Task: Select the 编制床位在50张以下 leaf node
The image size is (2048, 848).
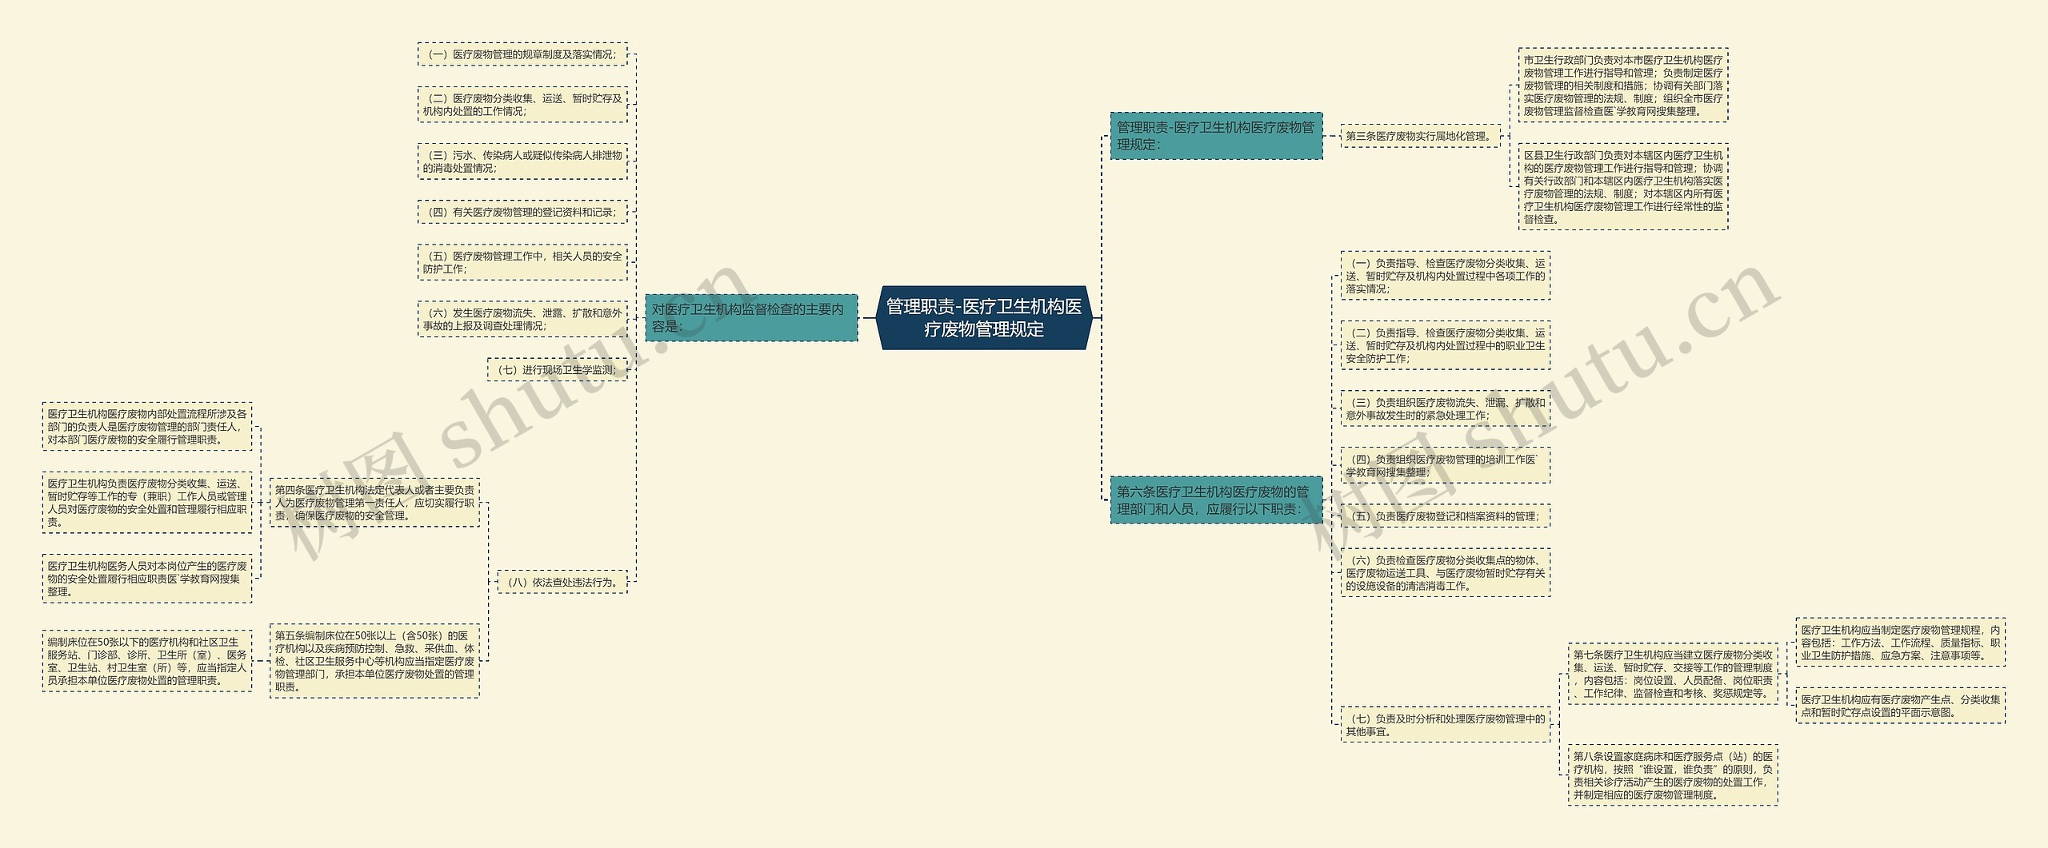Action: 146,661
